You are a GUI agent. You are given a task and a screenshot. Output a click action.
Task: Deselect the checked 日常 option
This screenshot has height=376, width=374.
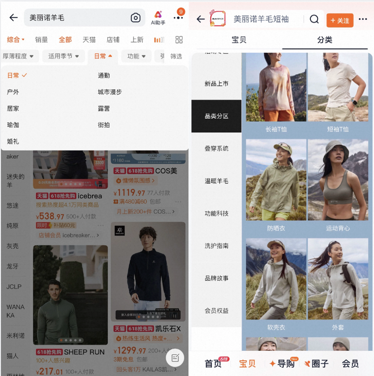(17, 75)
